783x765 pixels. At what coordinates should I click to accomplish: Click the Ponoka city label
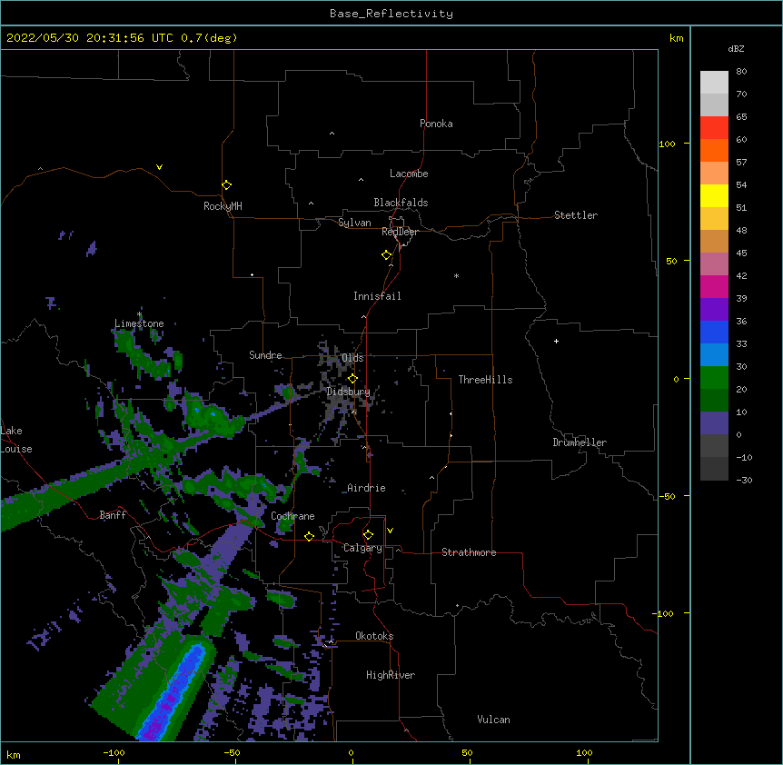pos(436,124)
